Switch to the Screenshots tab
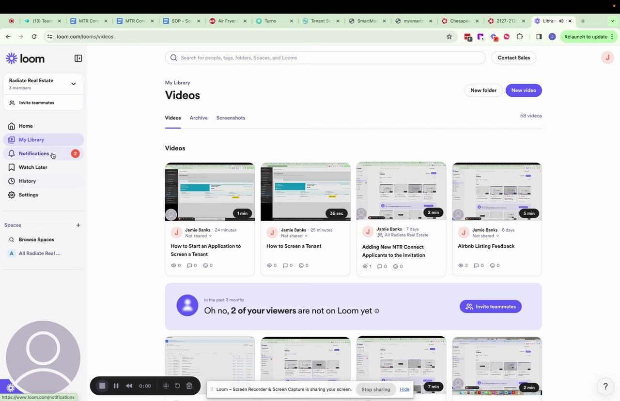 pyautogui.click(x=231, y=118)
